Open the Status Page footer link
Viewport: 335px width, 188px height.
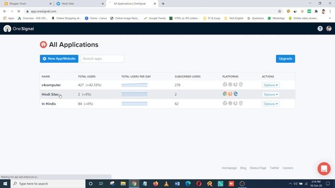[258, 168]
